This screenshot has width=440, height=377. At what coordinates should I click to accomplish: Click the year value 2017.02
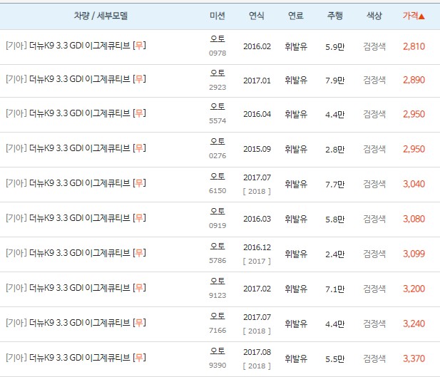coord(257,289)
